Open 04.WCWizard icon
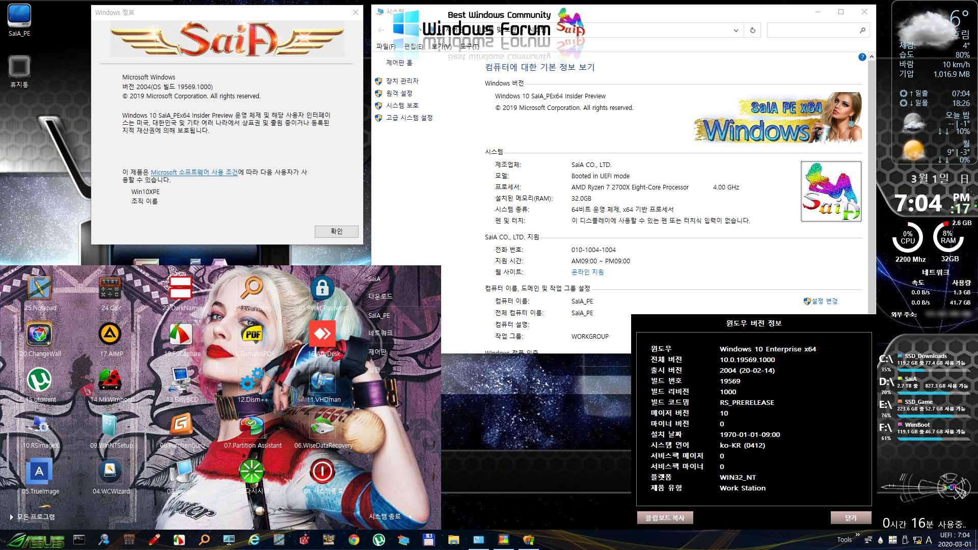978x550 pixels. [110, 472]
